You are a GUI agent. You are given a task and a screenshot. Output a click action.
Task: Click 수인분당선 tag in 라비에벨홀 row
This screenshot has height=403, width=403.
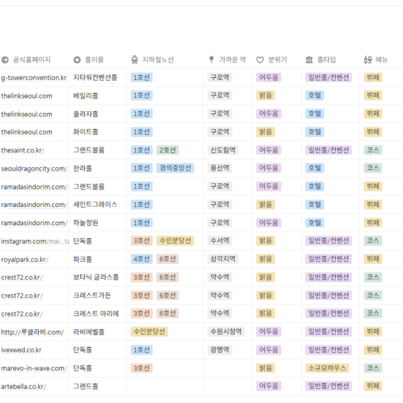pyautogui.click(x=149, y=332)
